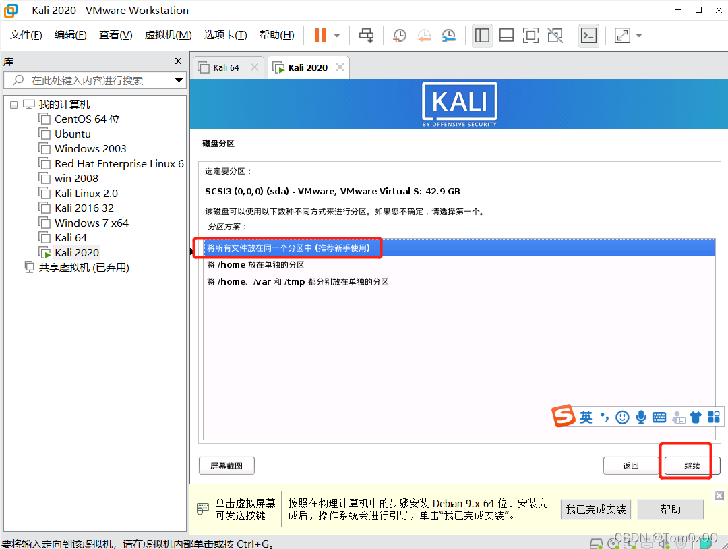Select Red Hat Enterprise Linux 6 entry
This screenshot has height=549, width=728.
pyautogui.click(x=119, y=164)
